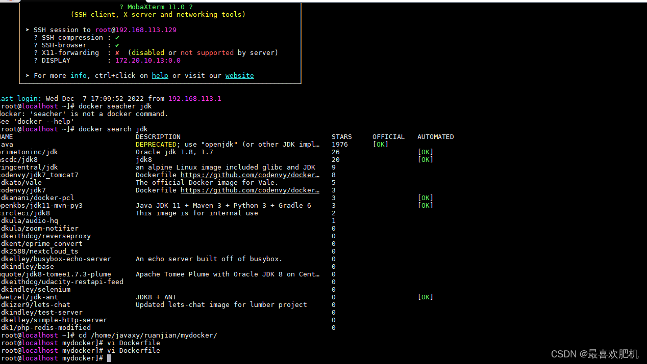647x364 pixels.
Task: Click the dkindley/selenium image name
Action: [35, 289]
